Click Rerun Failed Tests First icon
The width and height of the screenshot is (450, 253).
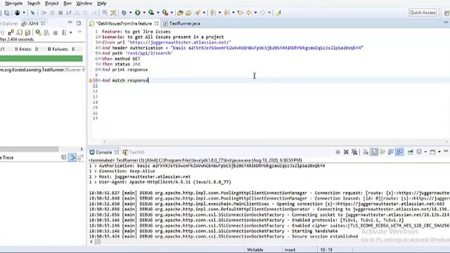tap(47, 33)
